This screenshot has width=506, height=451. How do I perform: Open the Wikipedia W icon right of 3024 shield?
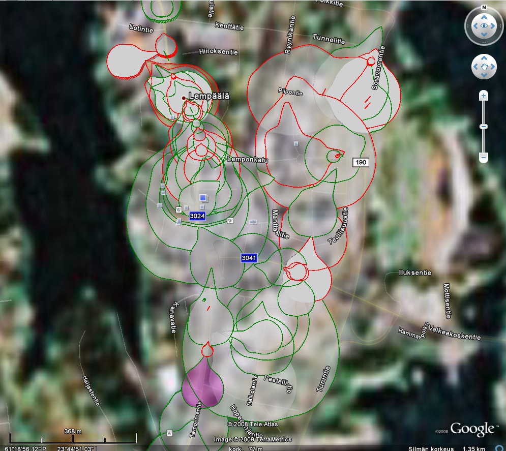[x=230, y=221]
